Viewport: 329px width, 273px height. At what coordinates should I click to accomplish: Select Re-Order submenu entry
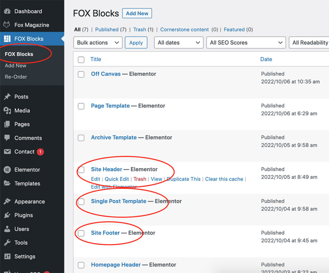coord(16,77)
